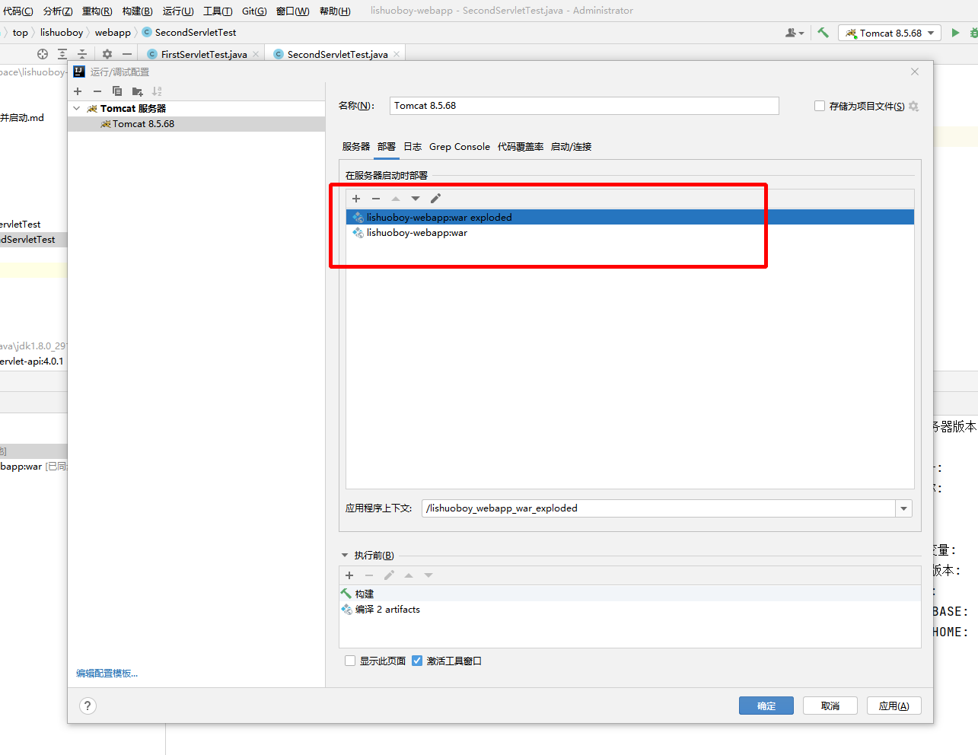Click the green build hammer in the main toolbar
This screenshot has height=755, width=978.
[x=823, y=33]
